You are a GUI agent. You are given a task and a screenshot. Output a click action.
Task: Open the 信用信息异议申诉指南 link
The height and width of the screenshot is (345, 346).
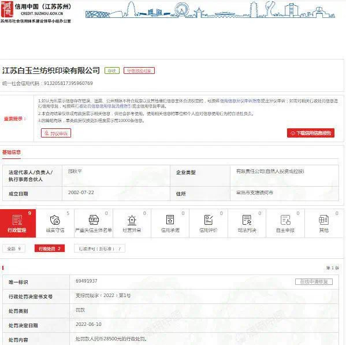coord(240,101)
